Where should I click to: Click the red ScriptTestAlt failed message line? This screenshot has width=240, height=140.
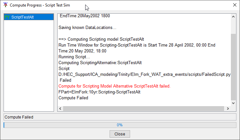point(114,86)
